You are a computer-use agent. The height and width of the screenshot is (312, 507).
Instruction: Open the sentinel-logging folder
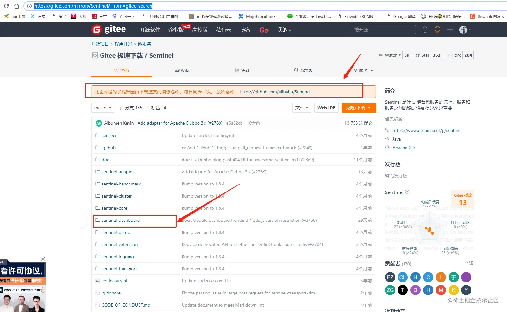tap(118, 257)
